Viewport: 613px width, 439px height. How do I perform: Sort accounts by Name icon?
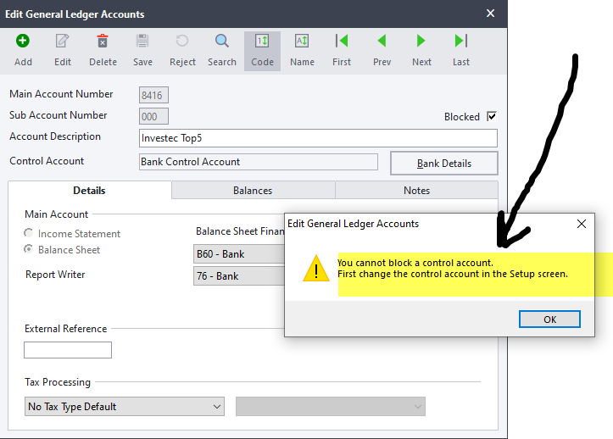point(302,42)
